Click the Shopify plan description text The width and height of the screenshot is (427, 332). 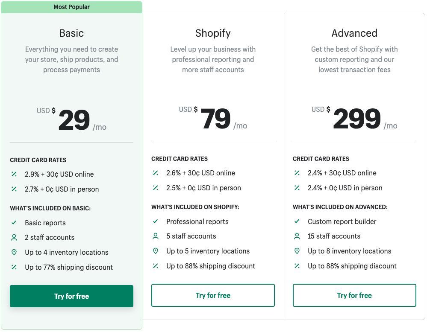(x=213, y=59)
